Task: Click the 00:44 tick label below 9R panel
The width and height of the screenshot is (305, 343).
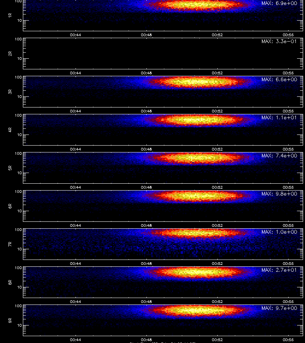Action: pos(75,340)
